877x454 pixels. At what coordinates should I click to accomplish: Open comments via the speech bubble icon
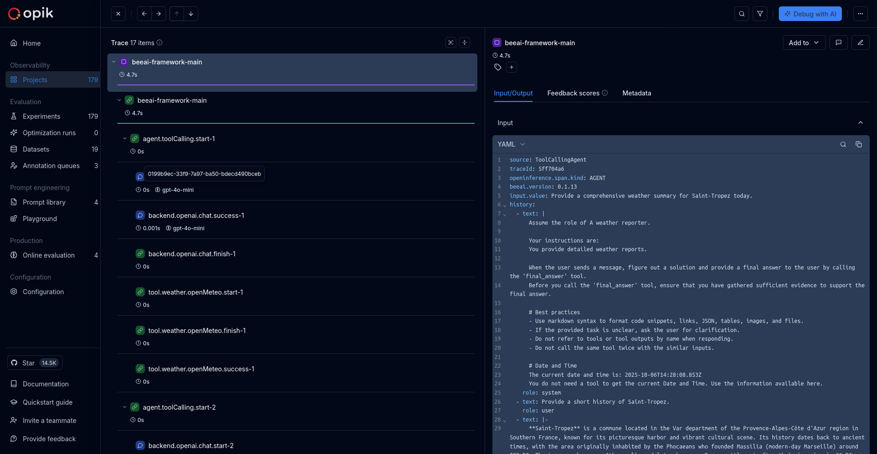[x=839, y=42]
